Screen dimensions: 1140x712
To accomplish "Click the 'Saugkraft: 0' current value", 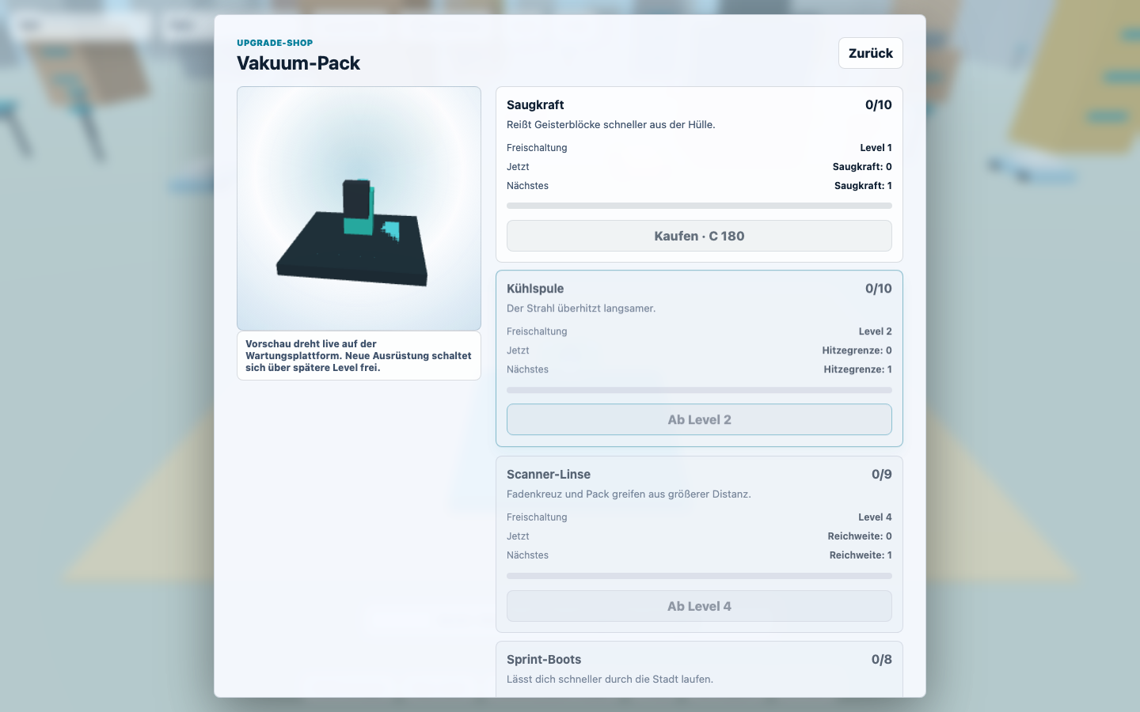I will (862, 166).
